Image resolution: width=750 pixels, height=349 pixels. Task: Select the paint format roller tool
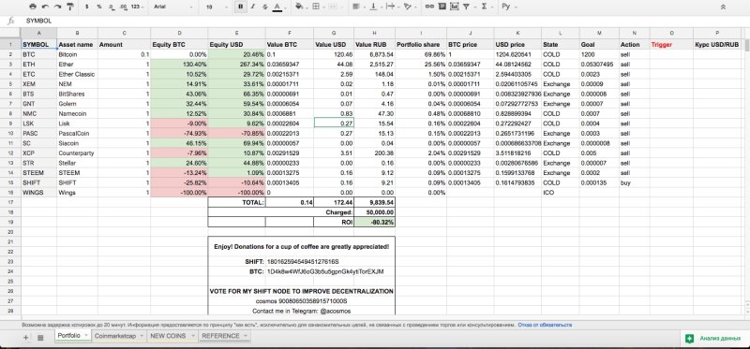(x=70, y=7)
